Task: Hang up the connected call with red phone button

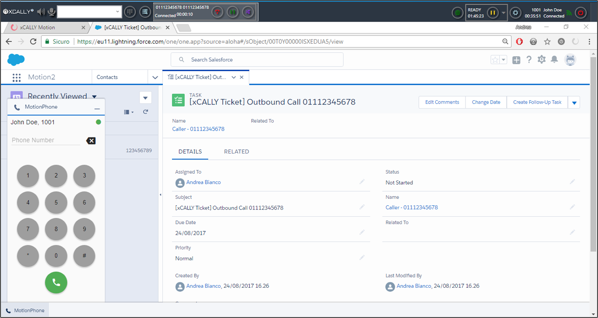Action: (x=217, y=12)
